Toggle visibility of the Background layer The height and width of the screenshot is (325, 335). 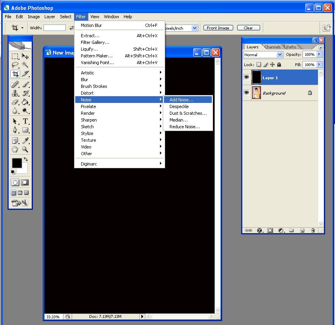pos(246,93)
